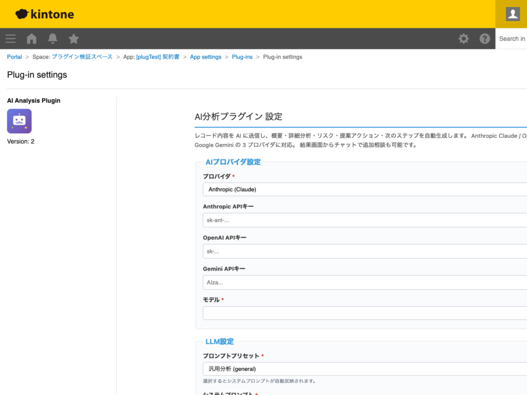Screen dimensions: 527x395
Task: Open the Plug-ins breadcrumb link
Action: (x=242, y=57)
